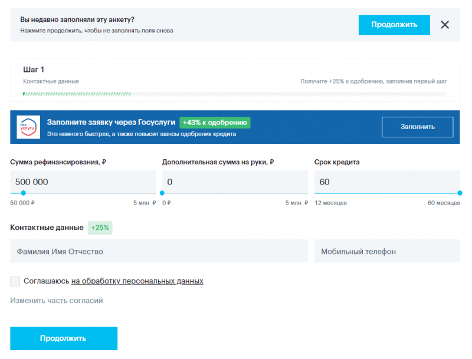The width and height of the screenshot is (472, 359).
Task: Click the Срок кредита slider handle
Action: pyautogui.click(x=458, y=193)
